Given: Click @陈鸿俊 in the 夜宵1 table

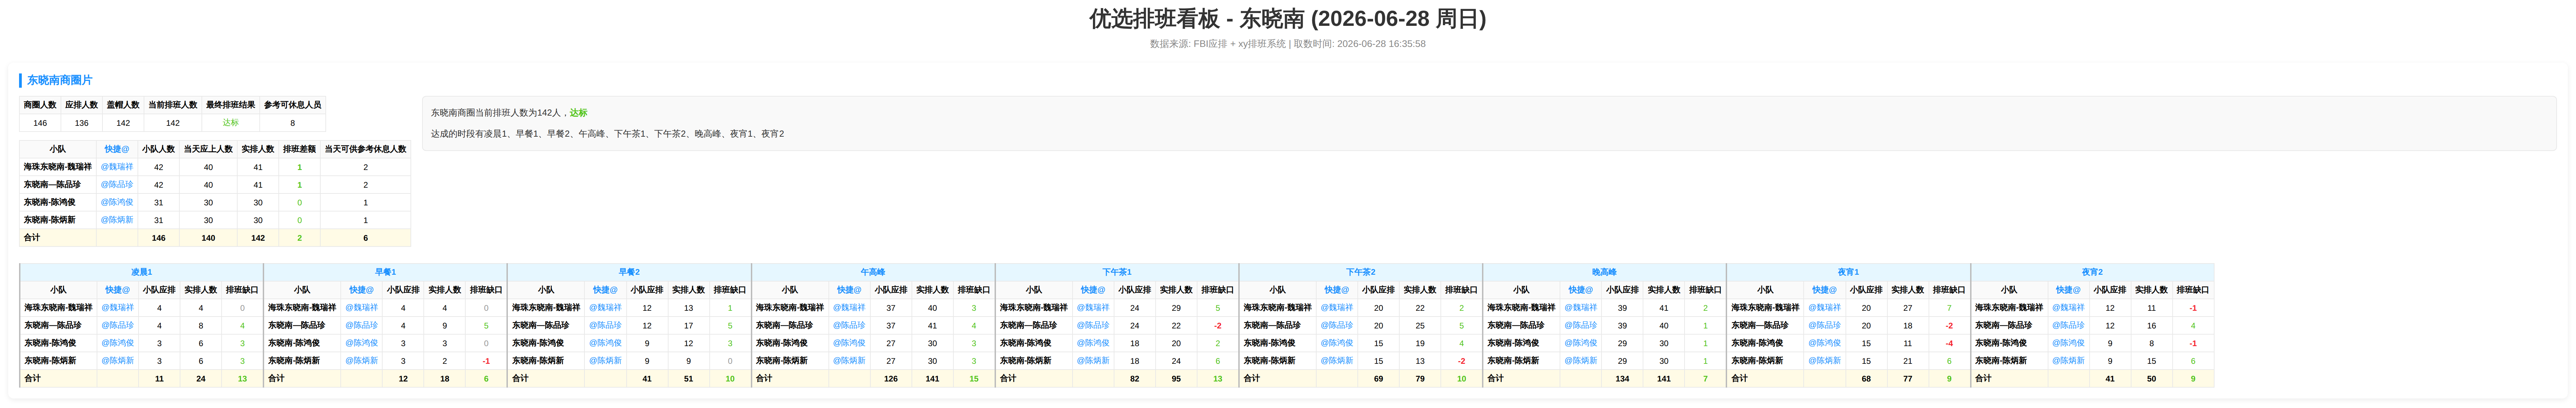Looking at the screenshot, I should tap(1825, 343).
